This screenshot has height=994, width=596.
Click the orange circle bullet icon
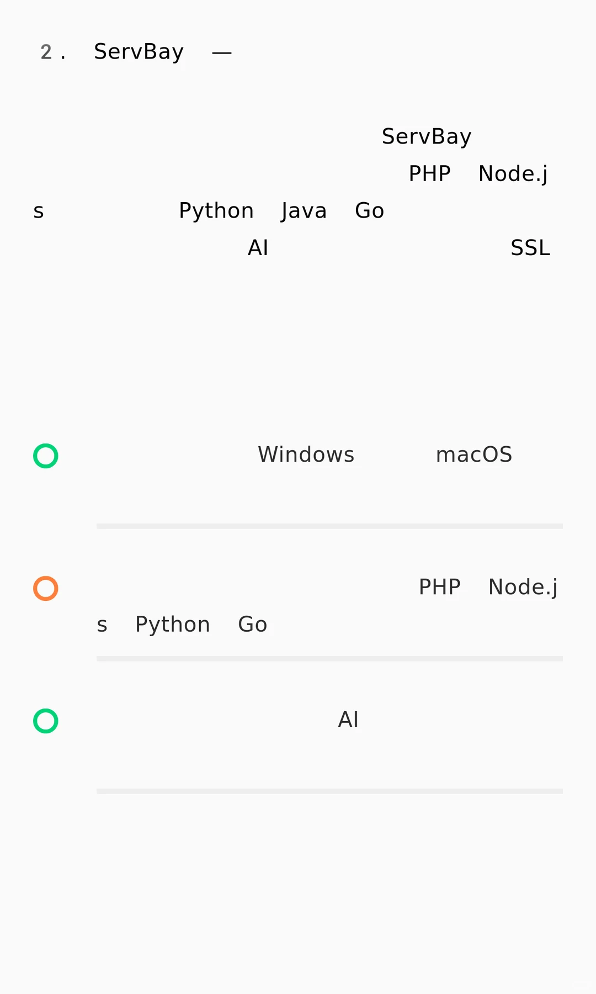tap(46, 589)
